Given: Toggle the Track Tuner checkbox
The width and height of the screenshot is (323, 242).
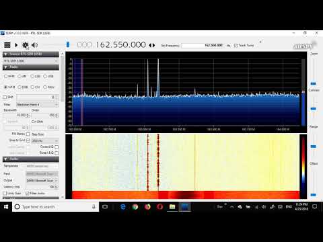Looking at the screenshot, I should pos(236,45).
